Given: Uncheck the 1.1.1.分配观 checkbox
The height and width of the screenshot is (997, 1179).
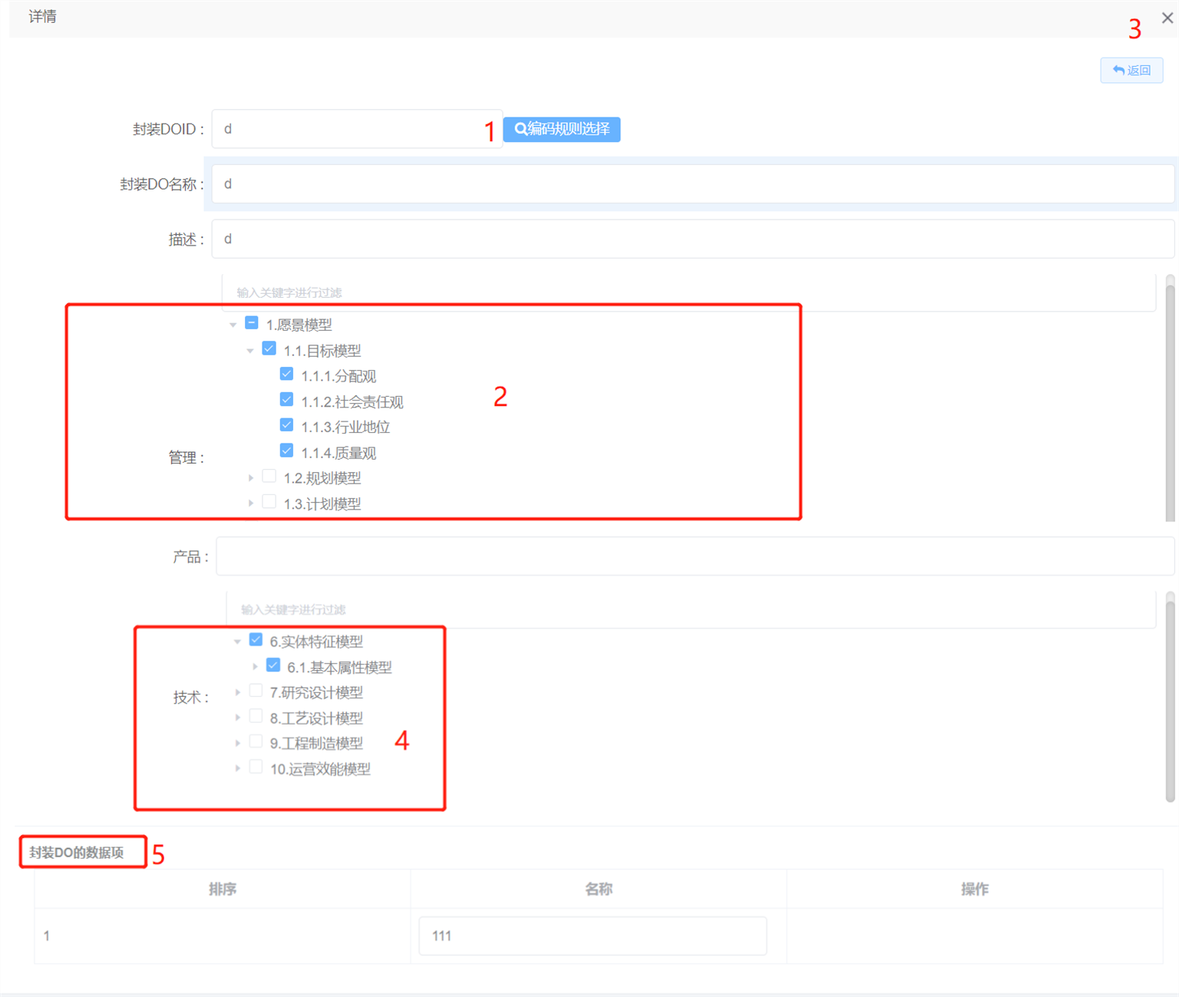Looking at the screenshot, I should [x=286, y=375].
